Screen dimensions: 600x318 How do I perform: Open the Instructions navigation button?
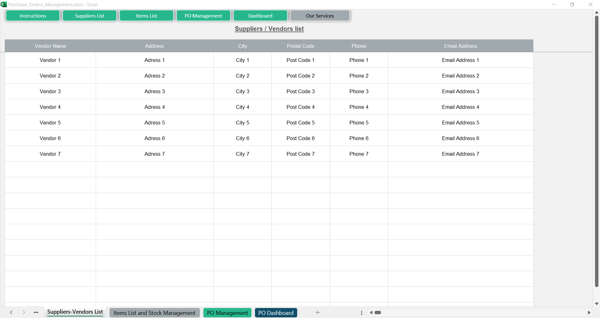[33, 16]
